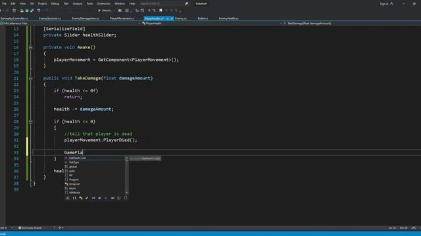Open the Test menu
The width and height of the screenshot is (421, 236).
66,3
